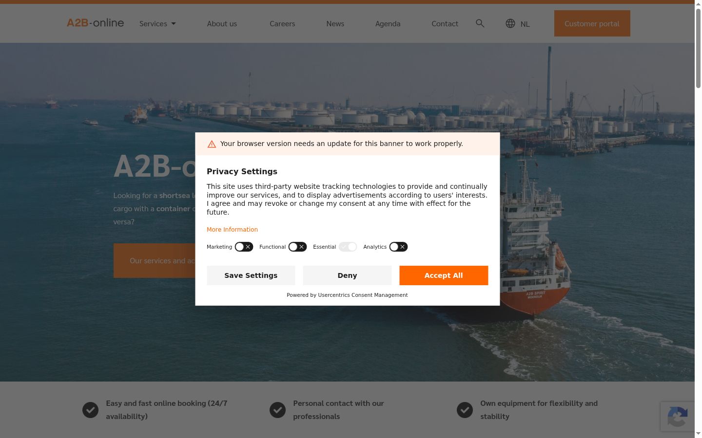
Task: Click the Accept All button
Action: click(x=444, y=275)
